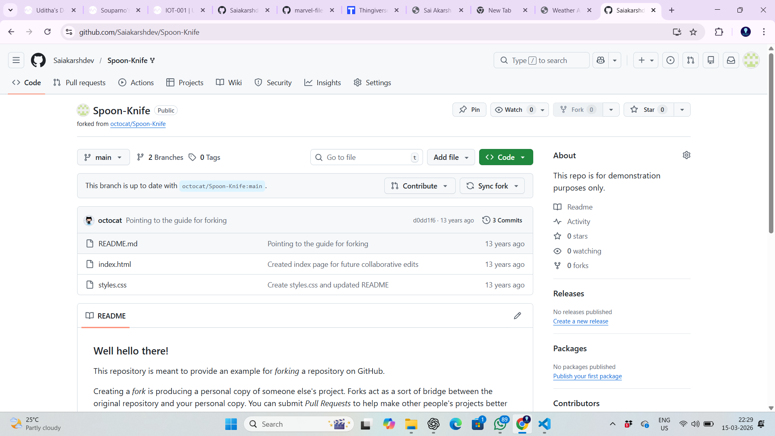Viewport: 775px width, 436px height.
Task: Edit About details via gear icon
Action: click(x=687, y=155)
